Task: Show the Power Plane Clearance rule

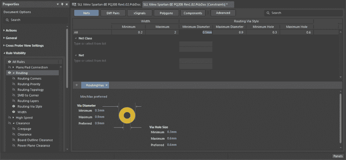Action: pos(14,146)
